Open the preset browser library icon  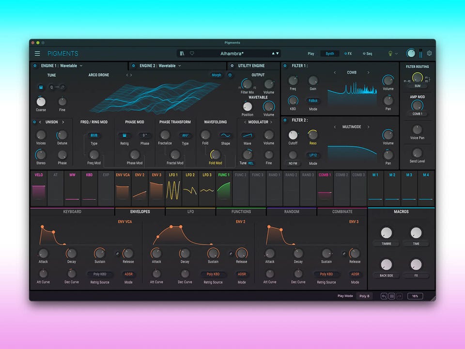182,53
